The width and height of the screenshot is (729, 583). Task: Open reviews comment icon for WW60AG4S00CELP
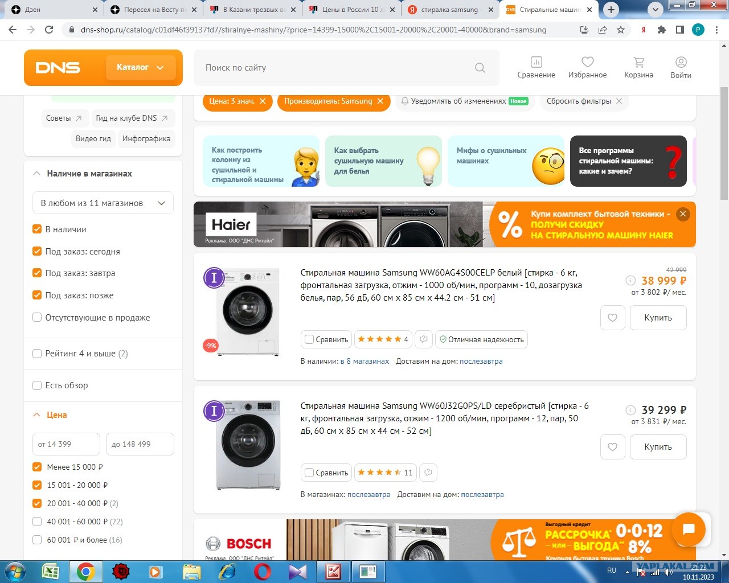pyautogui.click(x=424, y=339)
